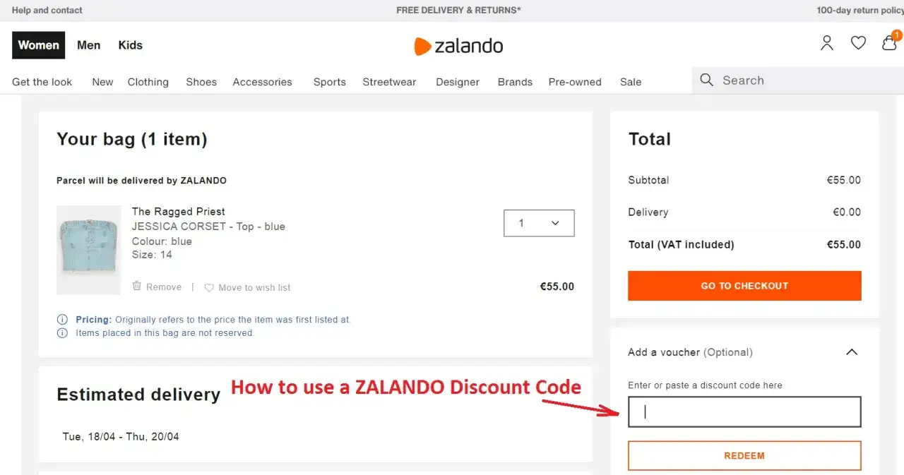904x475 pixels.
Task: Click the REDEEM button
Action: (744, 455)
